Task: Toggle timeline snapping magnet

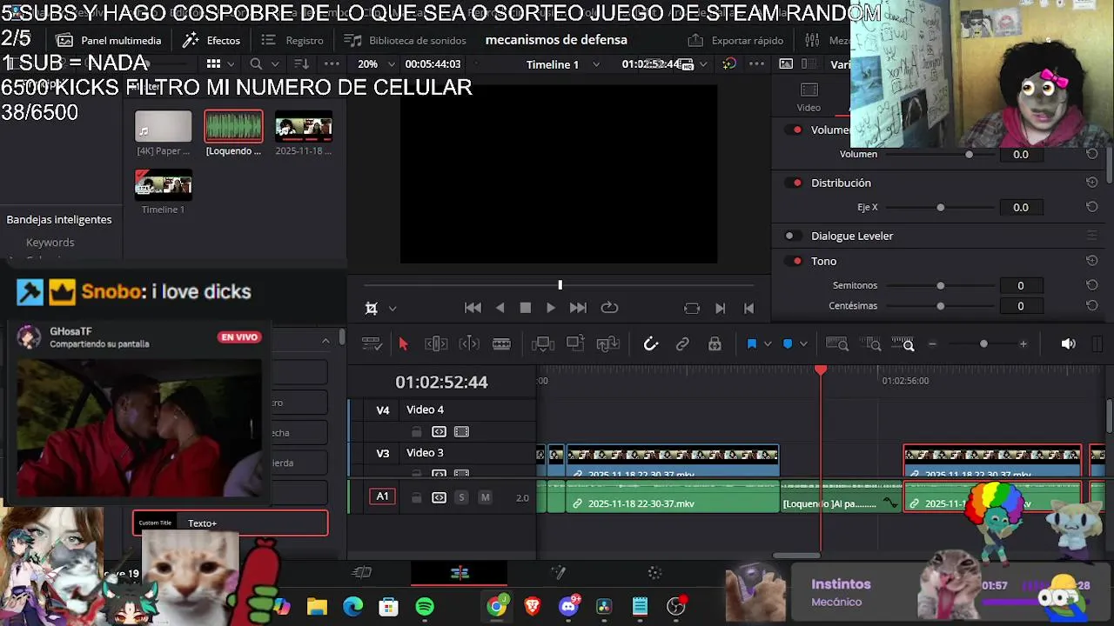Action: coord(650,344)
